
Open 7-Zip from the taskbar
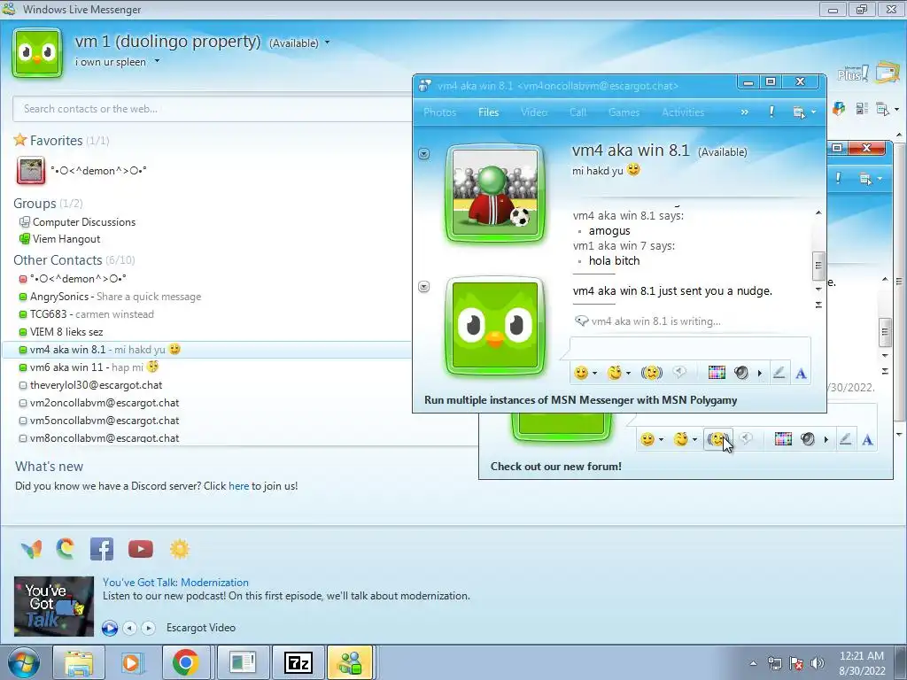click(x=298, y=662)
